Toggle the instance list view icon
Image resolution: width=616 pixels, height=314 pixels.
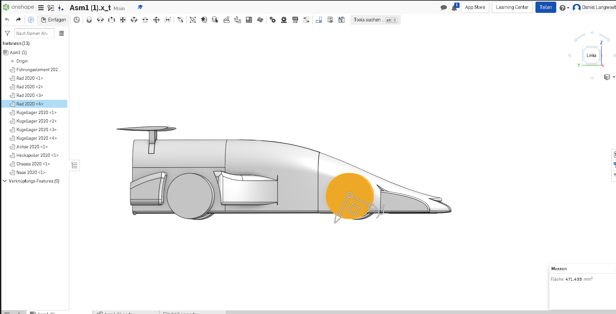61,33
